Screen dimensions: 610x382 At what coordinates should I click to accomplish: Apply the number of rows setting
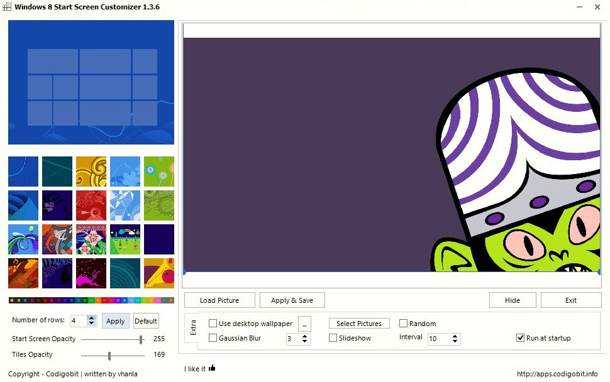coord(116,321)
